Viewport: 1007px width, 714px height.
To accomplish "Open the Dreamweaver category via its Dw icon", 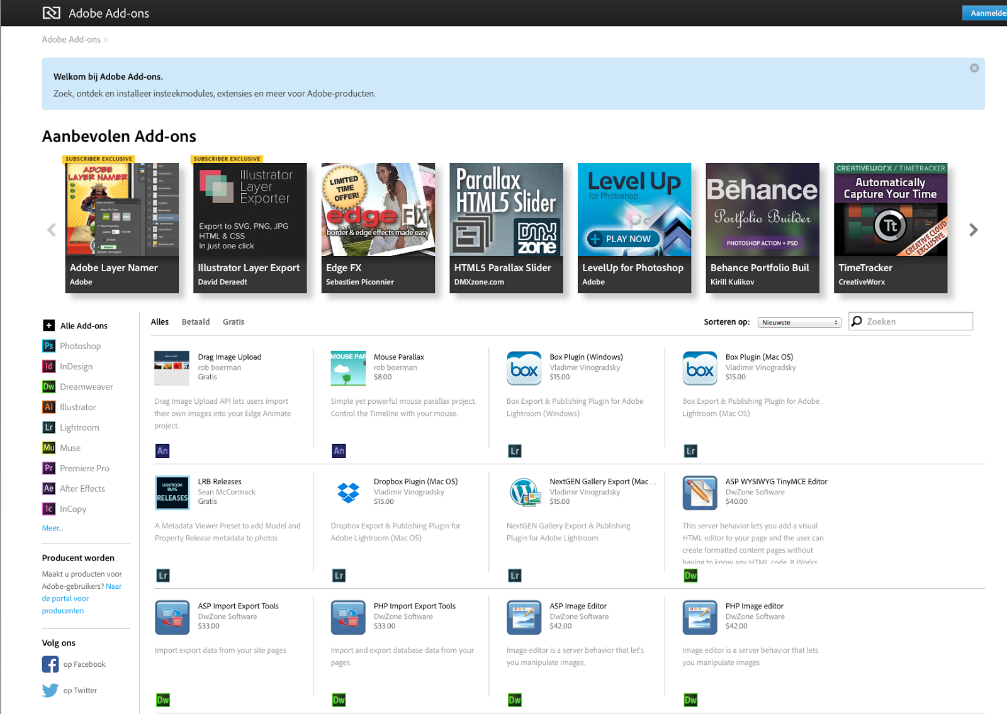I will pos(49,386).
